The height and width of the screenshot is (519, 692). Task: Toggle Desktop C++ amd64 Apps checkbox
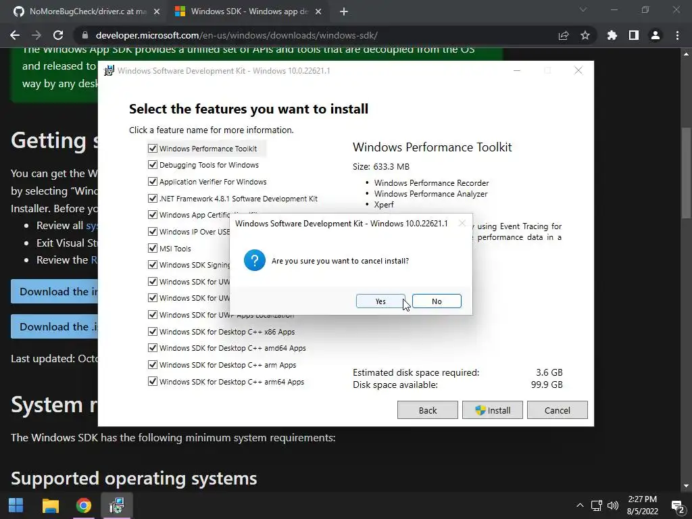click(153, 348)
